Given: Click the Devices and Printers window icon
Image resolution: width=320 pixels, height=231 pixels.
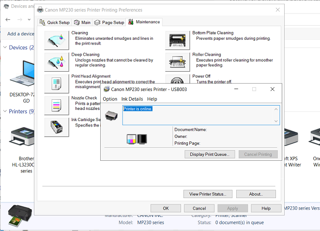Looking at the screenshot, I should coord(6,6).
